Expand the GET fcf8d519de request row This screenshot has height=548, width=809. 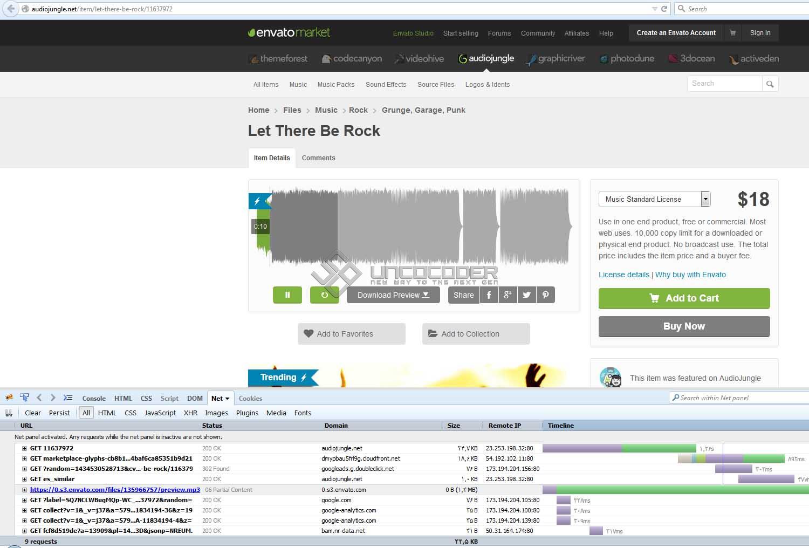pos(24,531)
